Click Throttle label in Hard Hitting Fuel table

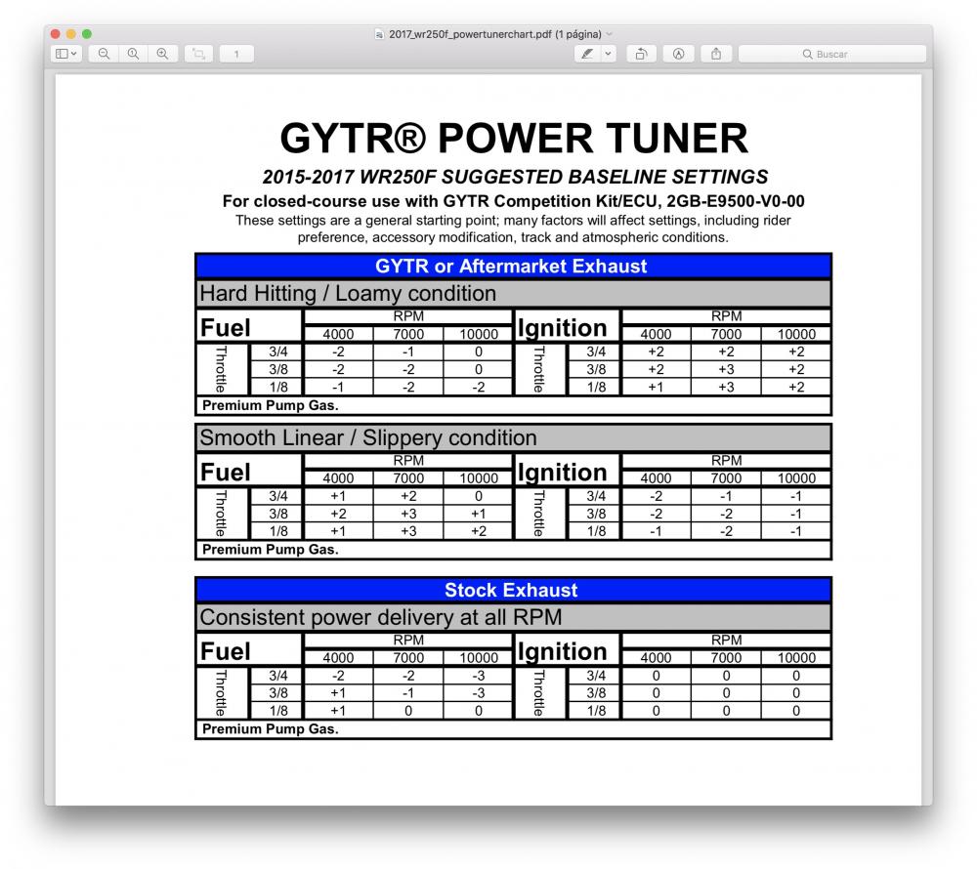pyautogui.click(x=221, y=369)
